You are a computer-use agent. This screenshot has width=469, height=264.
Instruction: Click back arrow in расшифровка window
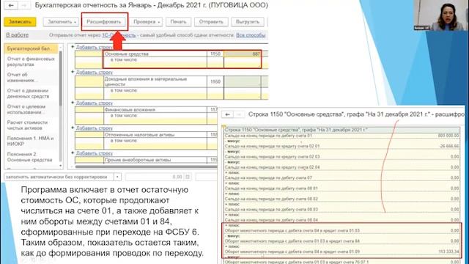(x=228, y=114)
